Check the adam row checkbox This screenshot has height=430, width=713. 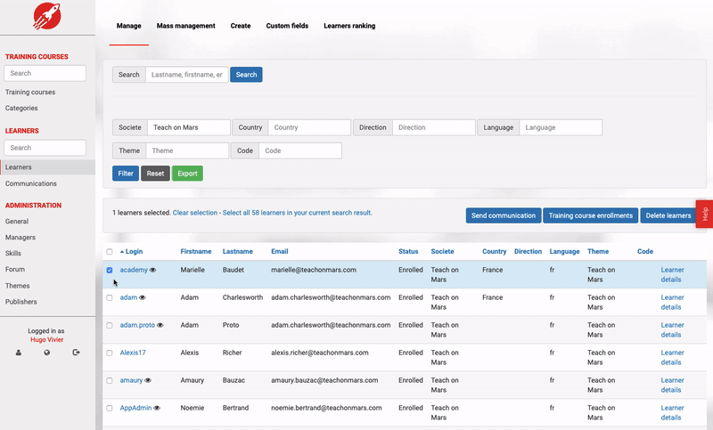(x=110, y=298)
